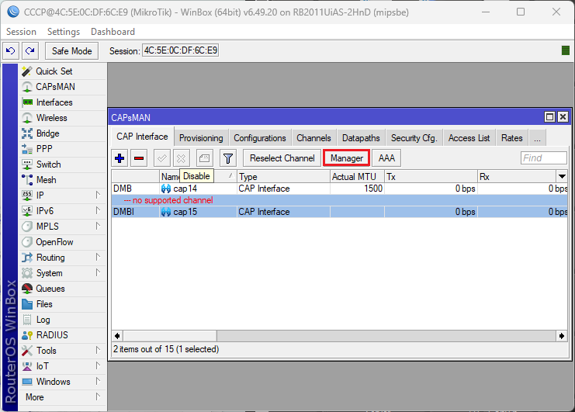Switch to the Configurations tab
Screen dimensions: 575x412
[260, 138]
